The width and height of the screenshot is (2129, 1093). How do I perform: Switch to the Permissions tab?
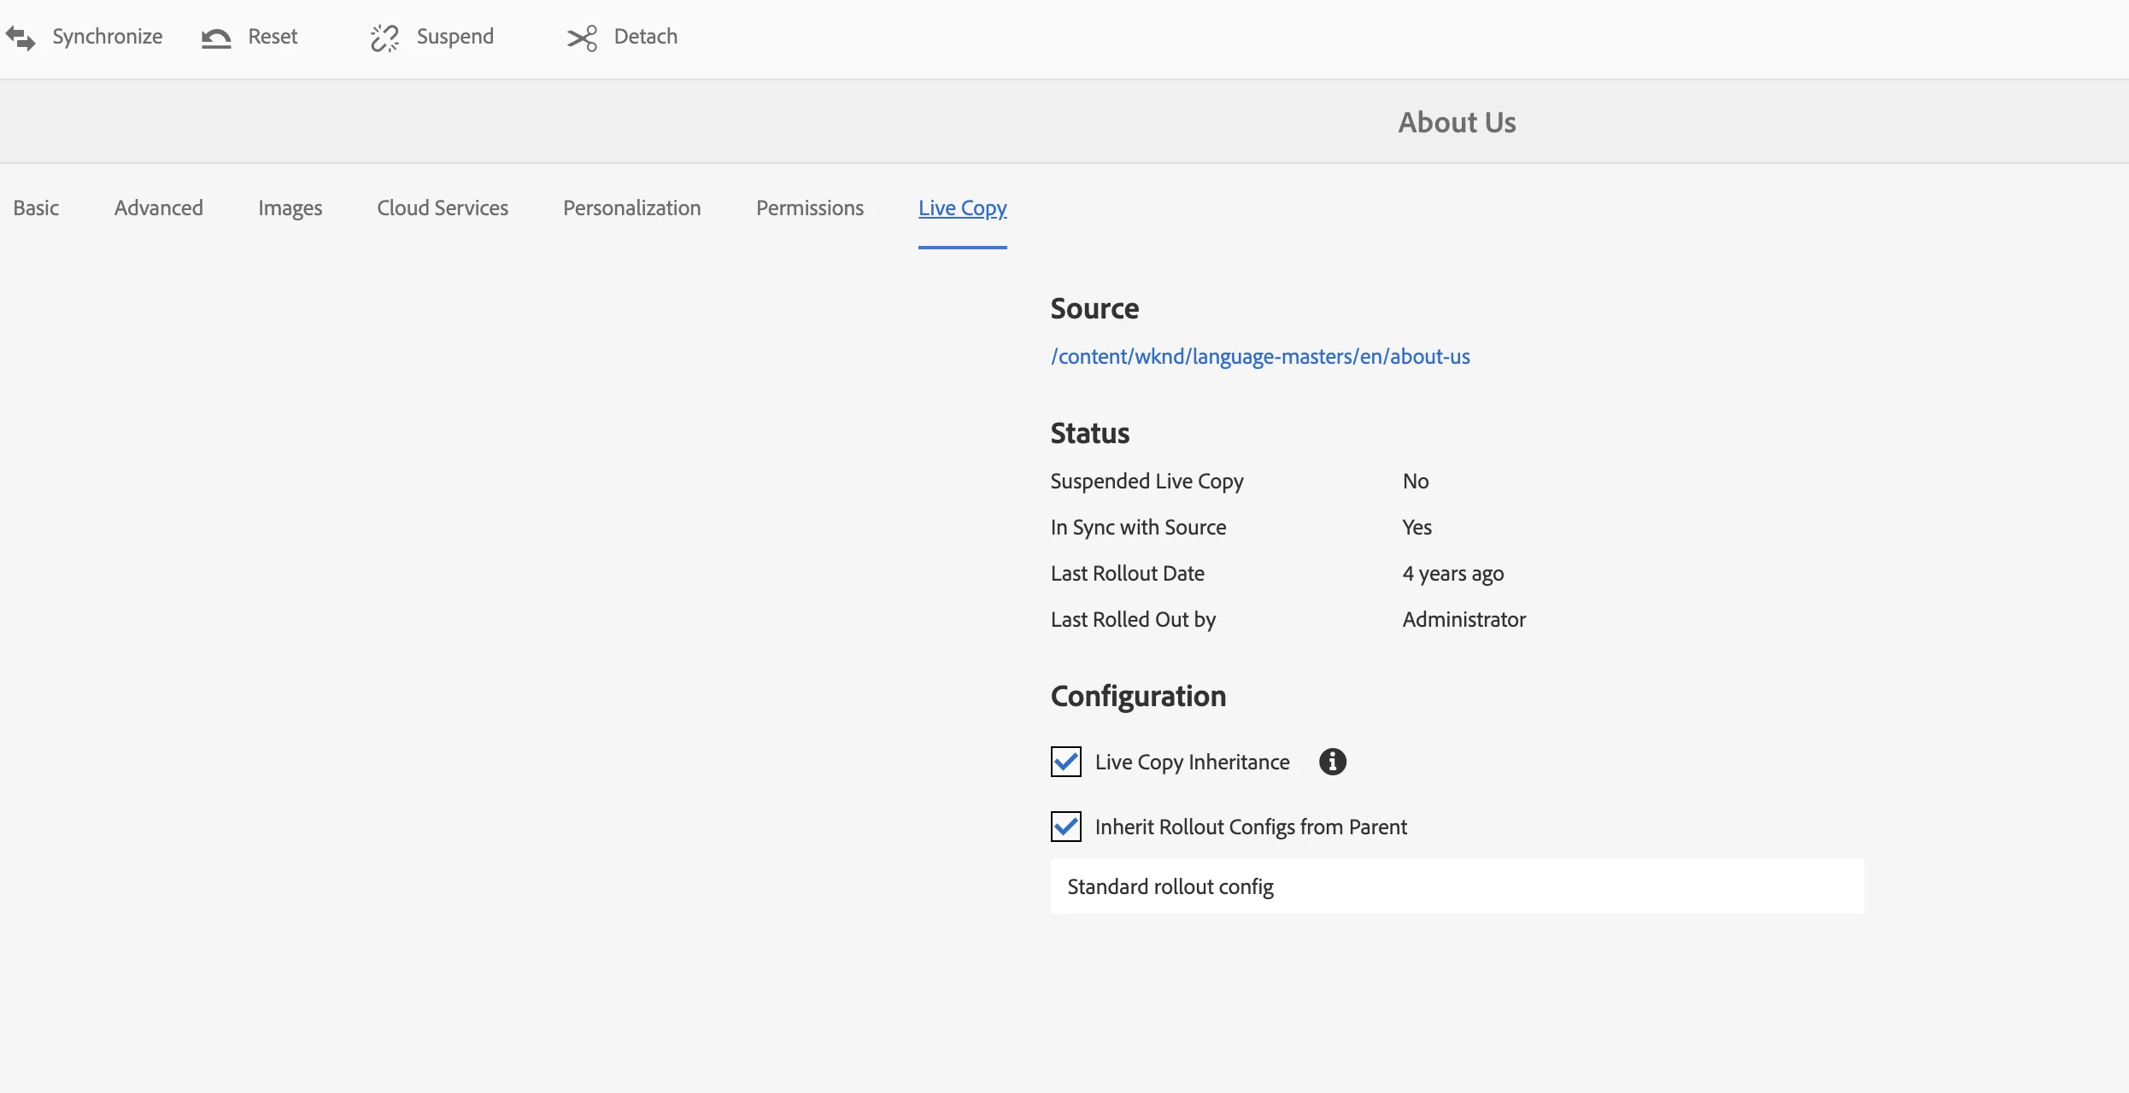point(809,208)
